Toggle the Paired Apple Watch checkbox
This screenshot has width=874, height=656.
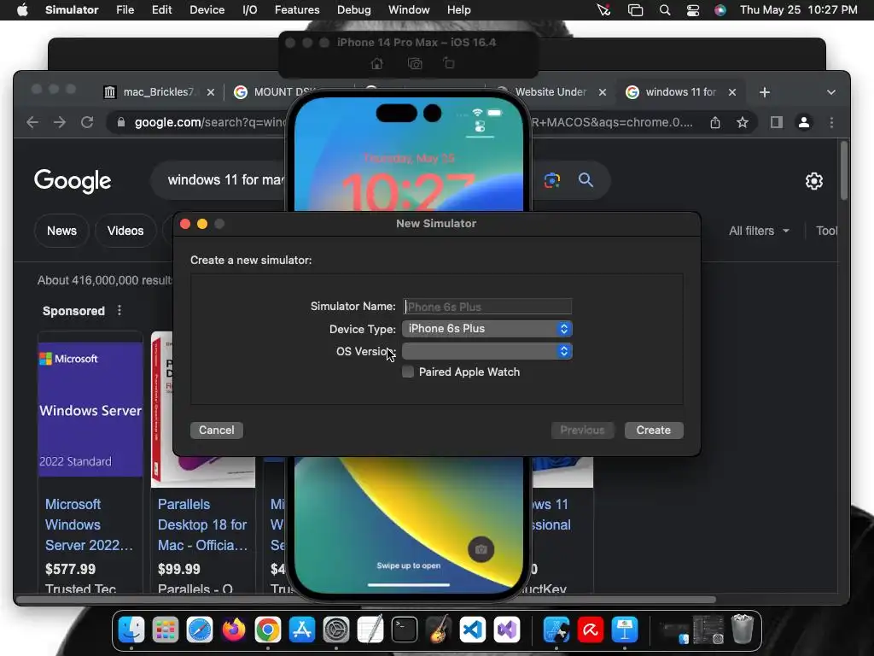coord(408,372)
